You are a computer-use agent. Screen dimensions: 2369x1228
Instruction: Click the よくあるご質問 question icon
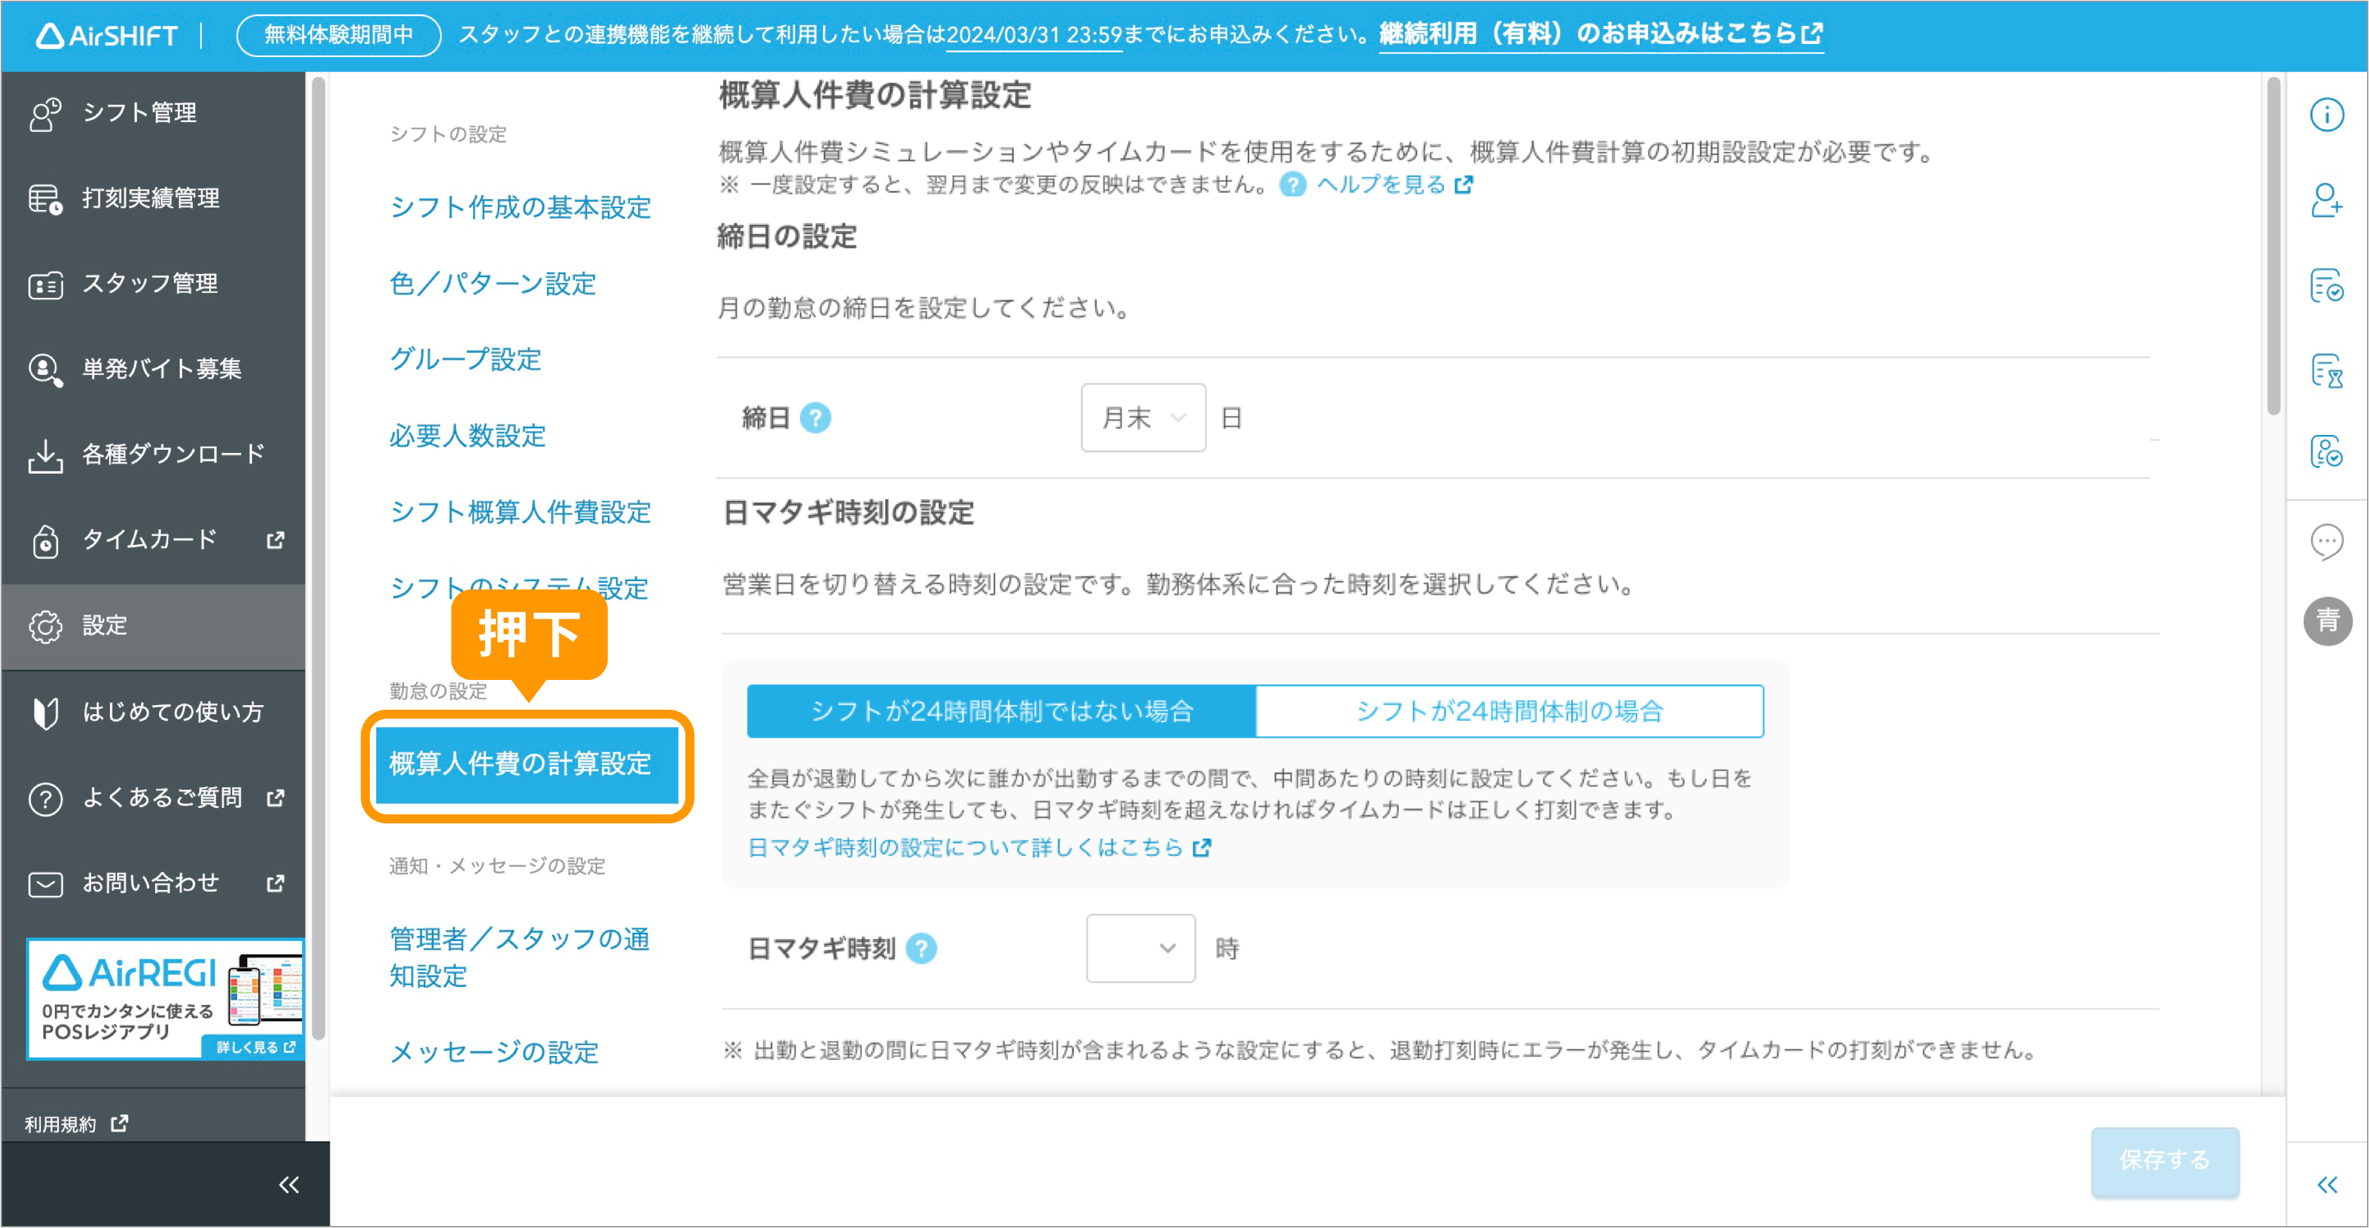45,799
